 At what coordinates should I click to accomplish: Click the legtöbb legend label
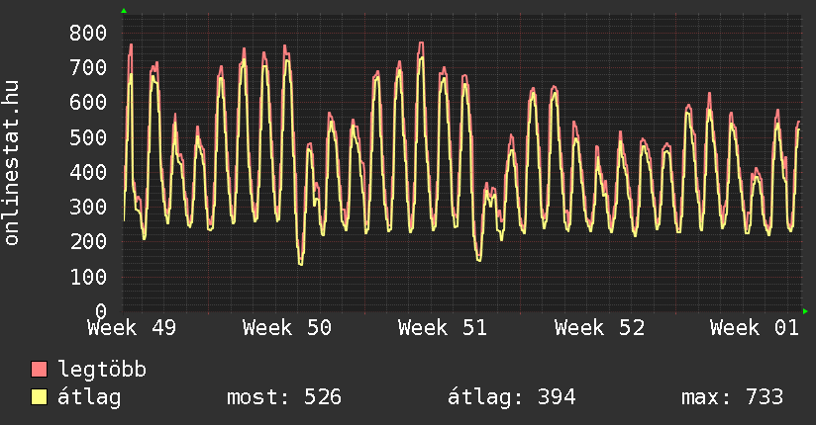pos(102,371)
